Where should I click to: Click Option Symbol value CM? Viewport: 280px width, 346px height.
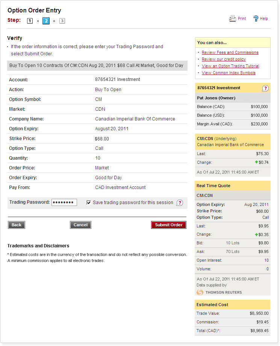tap(98, 99)
